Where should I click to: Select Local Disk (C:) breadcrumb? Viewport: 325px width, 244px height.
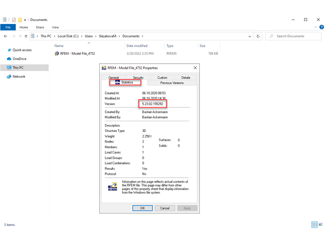point(68,36)
